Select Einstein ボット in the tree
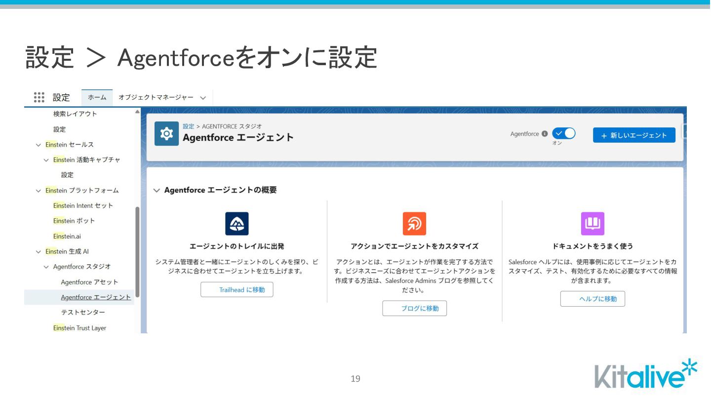Screen dimensions: 711x400 tap(74, 221)
